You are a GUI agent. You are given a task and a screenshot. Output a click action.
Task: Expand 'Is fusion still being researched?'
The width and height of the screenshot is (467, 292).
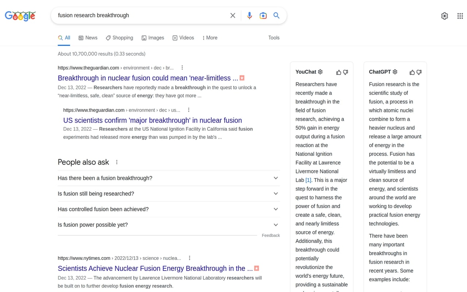click(x=169, y=194)
